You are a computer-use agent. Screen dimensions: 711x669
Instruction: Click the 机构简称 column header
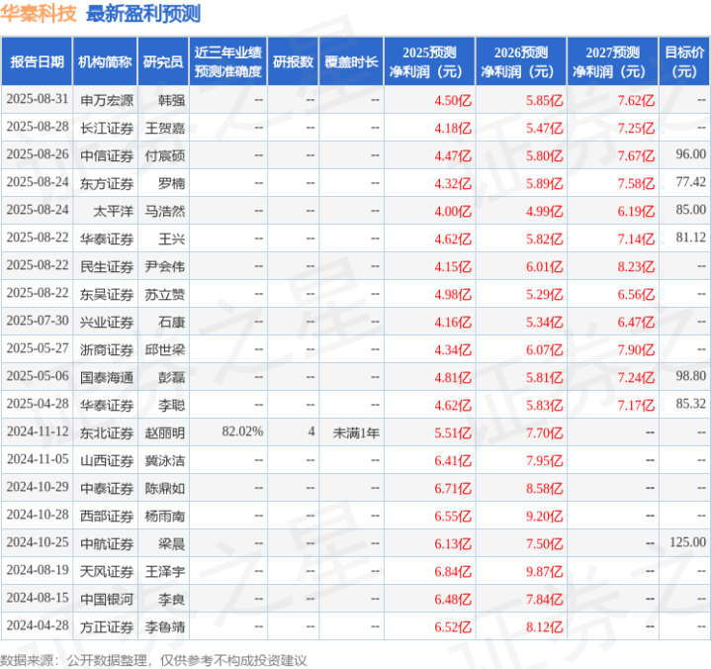[105, 61]
